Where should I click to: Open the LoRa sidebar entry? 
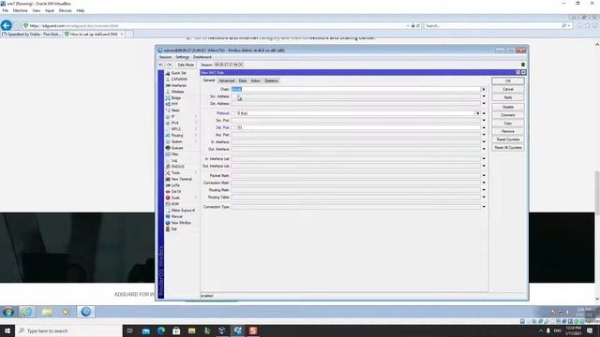tap(175, 185)
